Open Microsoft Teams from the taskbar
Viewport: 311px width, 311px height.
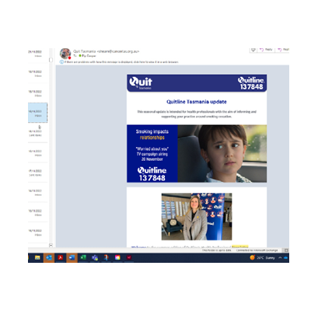[x=95, y=257]
